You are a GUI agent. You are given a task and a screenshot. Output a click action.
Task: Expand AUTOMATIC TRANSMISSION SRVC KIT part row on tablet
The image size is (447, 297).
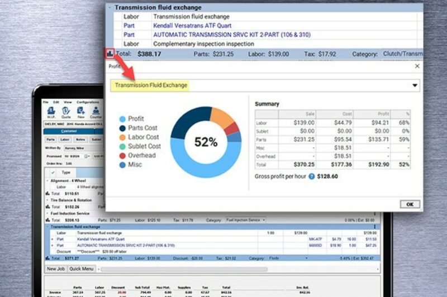tap(53, 245)
